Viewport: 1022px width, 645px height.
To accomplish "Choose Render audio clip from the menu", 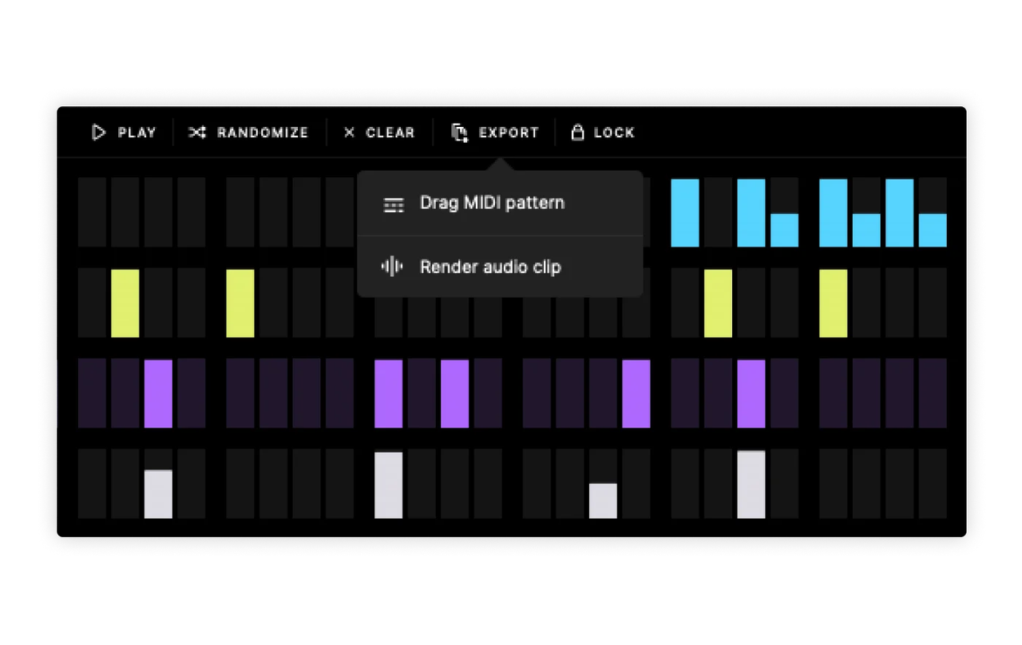I will (500, 267).
